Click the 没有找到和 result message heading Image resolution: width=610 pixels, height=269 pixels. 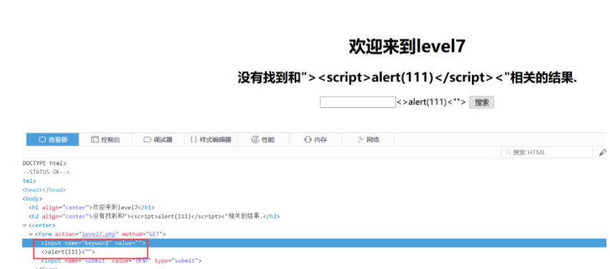(x=407, y=78)
